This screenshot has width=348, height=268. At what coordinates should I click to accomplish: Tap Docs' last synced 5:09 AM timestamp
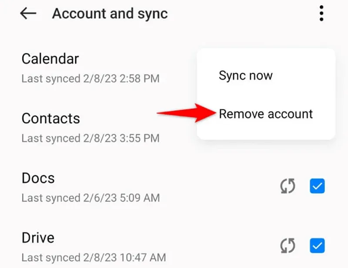click(x=90, y=198)
